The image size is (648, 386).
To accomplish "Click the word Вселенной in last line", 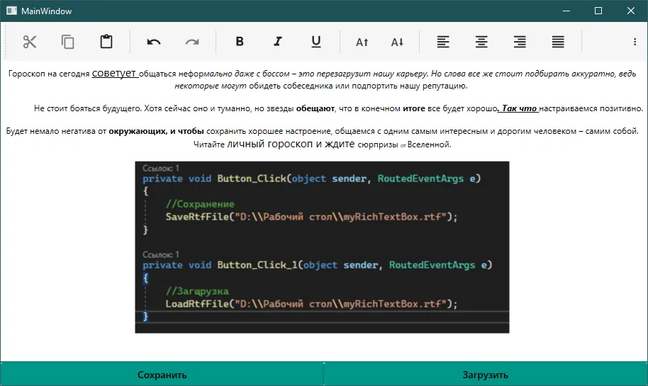I will click(x=428, y=144).
